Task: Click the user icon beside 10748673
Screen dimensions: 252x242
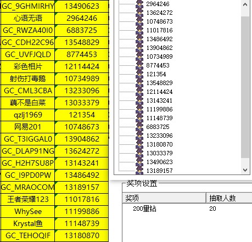Action: (x=139, y=21)
